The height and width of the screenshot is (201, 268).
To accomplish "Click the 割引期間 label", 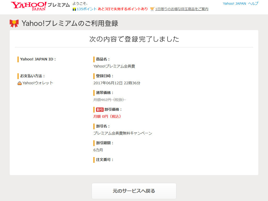I will (x=105, y=143).
